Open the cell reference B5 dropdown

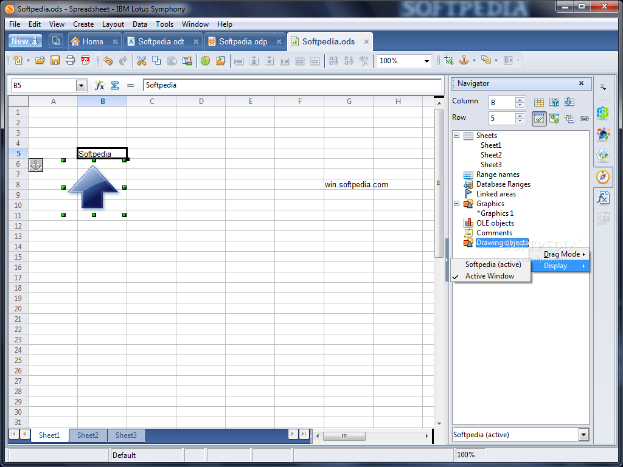point(81,85)
